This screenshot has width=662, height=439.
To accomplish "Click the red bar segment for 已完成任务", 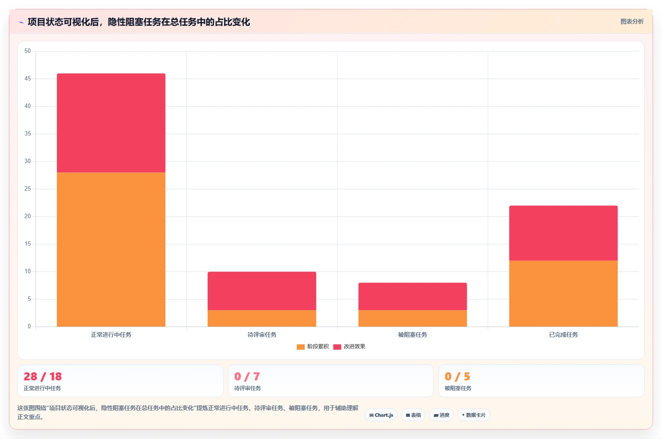I will [563, 233].
